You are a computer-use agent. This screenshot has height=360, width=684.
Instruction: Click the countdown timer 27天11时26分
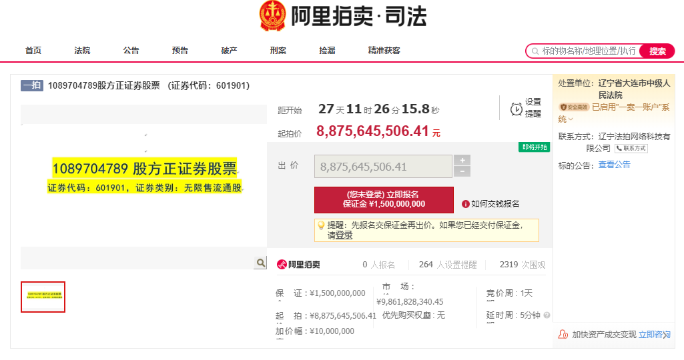378,109
